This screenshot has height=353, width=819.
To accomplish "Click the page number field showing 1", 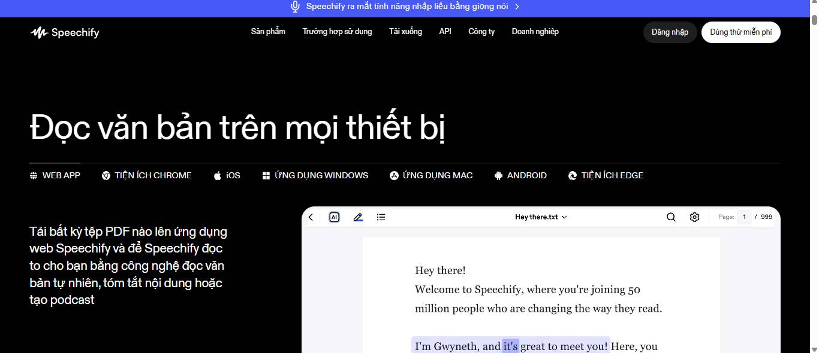I will click(x=744, y=217).
